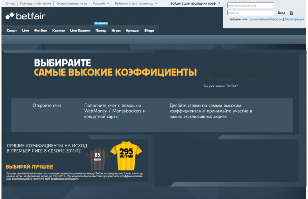Screen dimensions: 308x199
Task: Click into the пароль password field
Action: 250,13
